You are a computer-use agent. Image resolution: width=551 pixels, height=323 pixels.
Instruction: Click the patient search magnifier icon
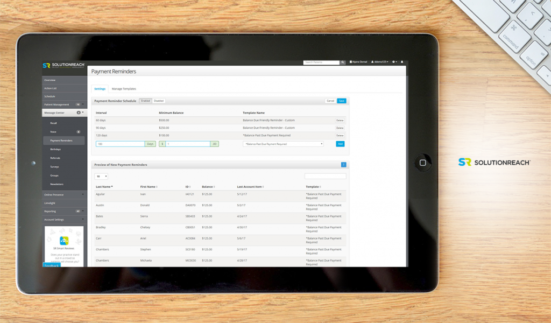coord(343,62)
